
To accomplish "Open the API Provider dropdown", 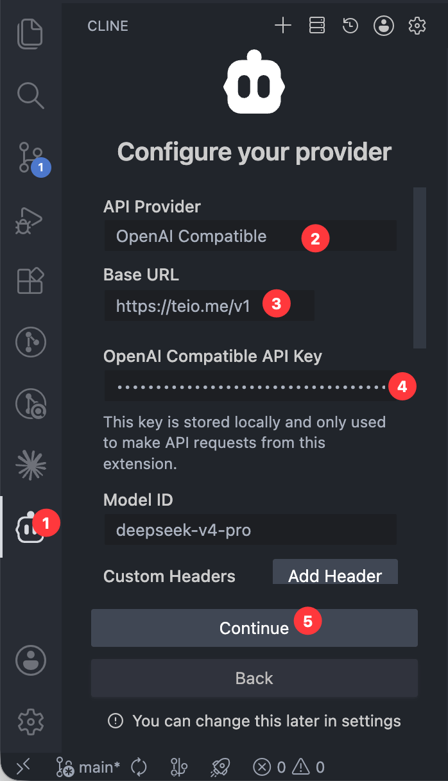I will 250,236.
